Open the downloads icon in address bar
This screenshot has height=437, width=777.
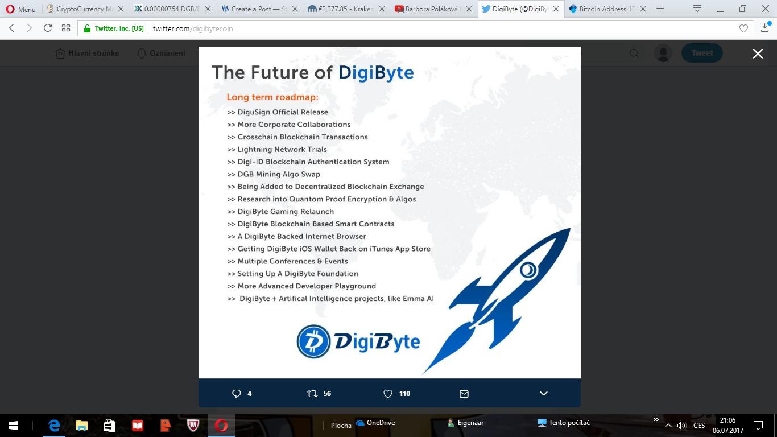pyautogui.click(x=765, y=28)
